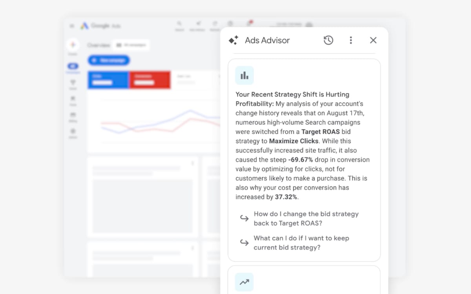Viewport: 471px width, 294px height.
Task: Click the New campaign blue button
Action: [108, 60]
